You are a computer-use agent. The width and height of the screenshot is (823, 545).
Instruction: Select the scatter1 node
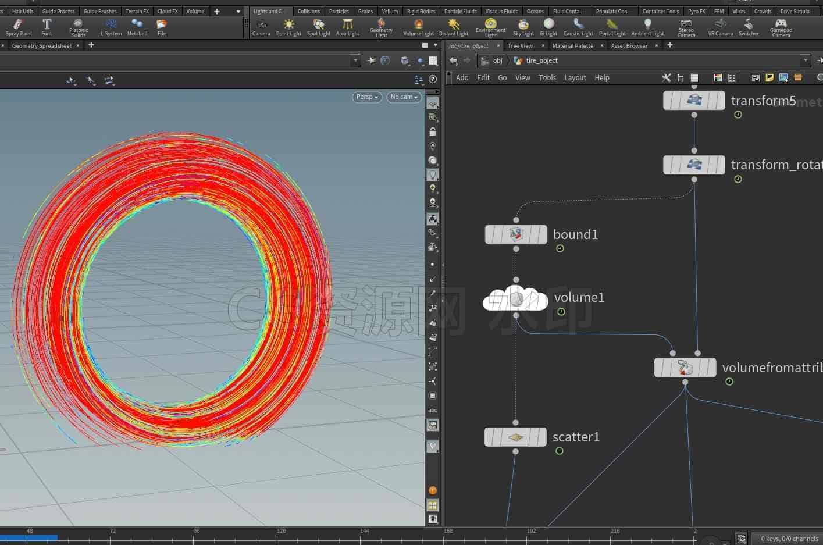pyautogui.click(x=515, y=437)
